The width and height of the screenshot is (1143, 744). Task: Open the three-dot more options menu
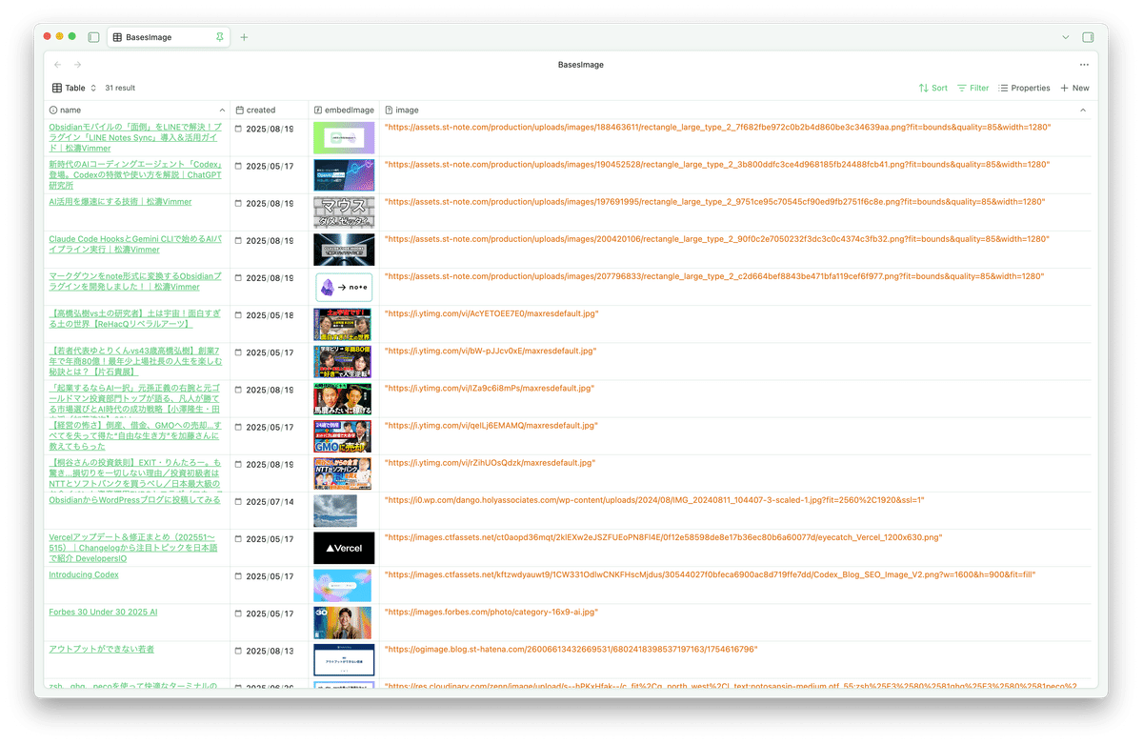[1084, 65]
